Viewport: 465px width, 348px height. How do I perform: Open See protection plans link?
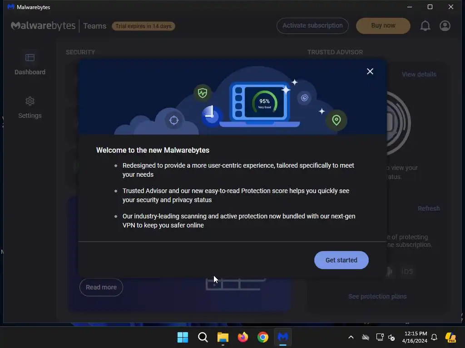coord(377,296)
